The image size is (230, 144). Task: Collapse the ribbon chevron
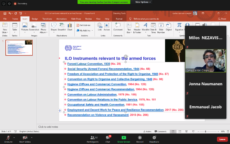[228, 36]
